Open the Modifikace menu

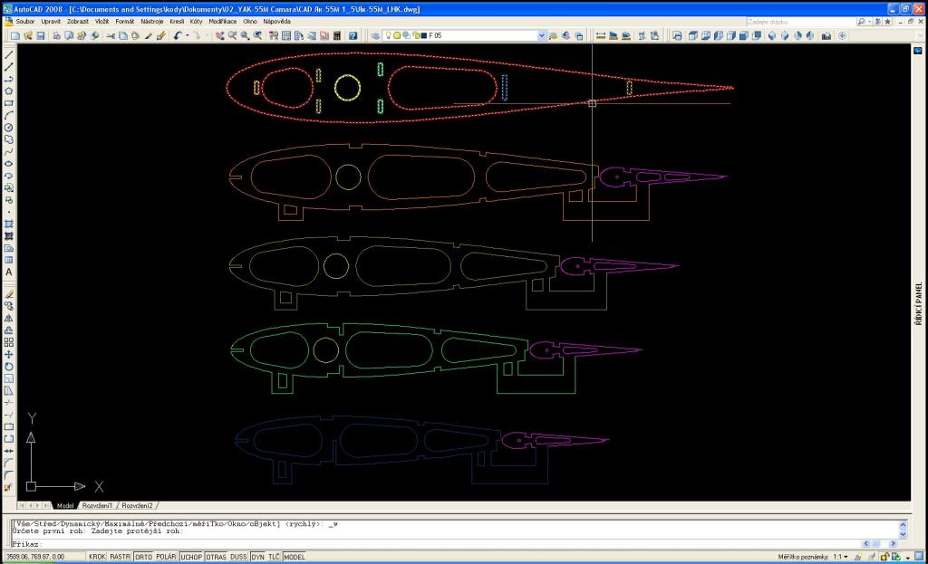[x=223, y=21]
